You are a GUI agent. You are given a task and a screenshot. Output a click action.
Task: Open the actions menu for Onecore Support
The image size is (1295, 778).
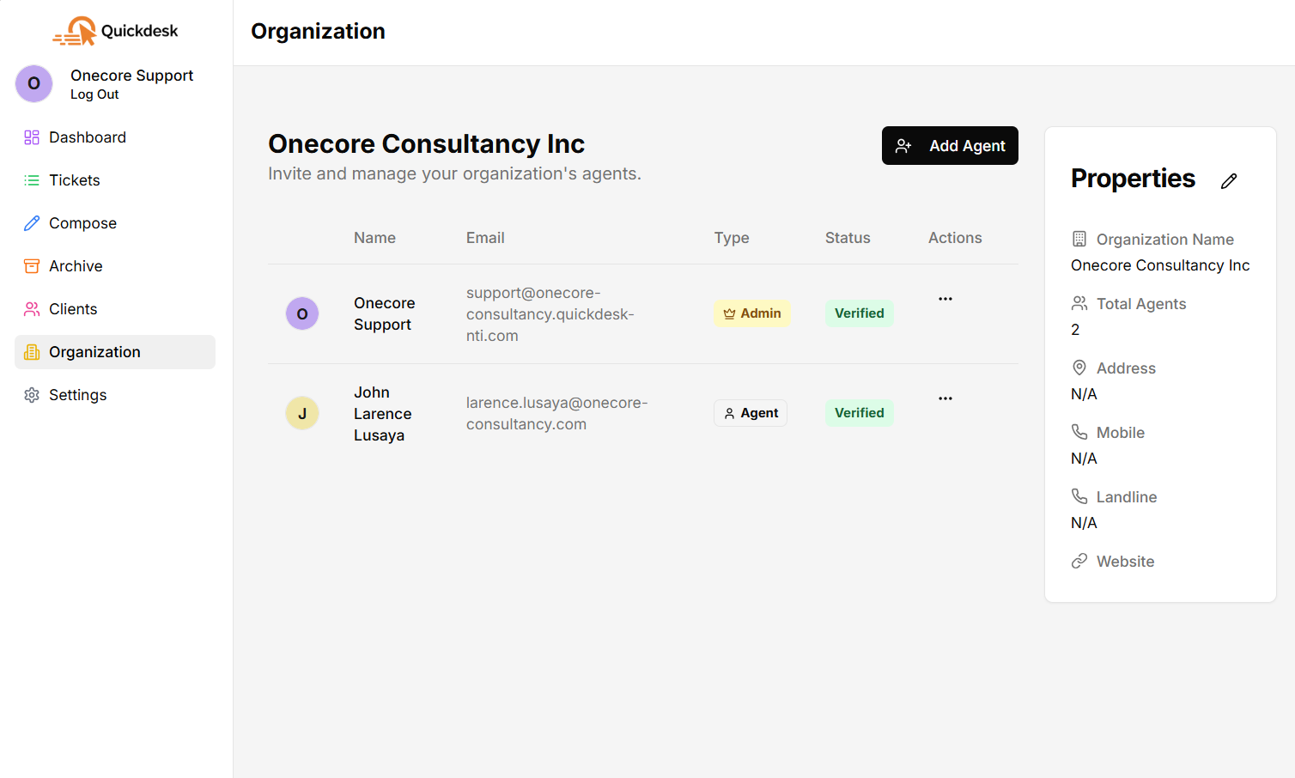point(945,298)
